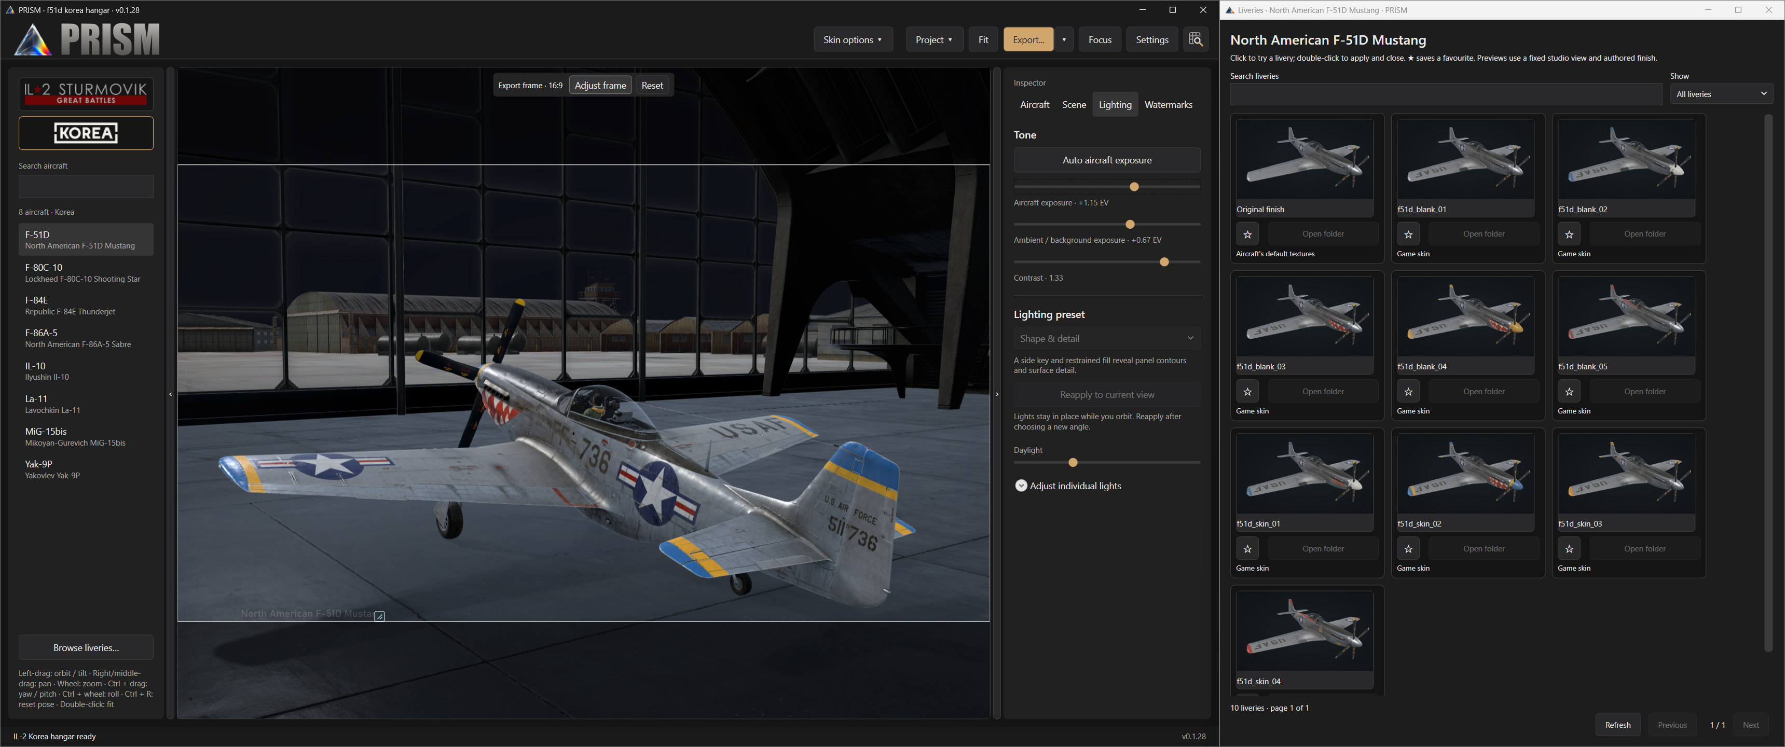The width and height of the screenshot is (1785, 747).
Task: Click the magnifier browse icon in toolbar
Action: [x=1196, y=39]
